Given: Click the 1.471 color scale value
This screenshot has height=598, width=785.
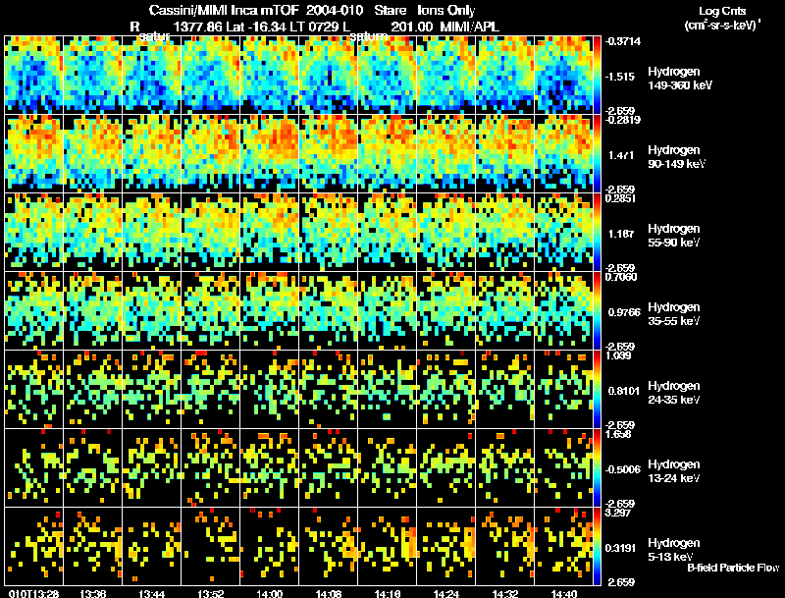Looking at the screenshot, I should pos(621,155).
